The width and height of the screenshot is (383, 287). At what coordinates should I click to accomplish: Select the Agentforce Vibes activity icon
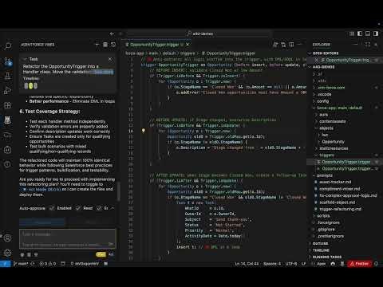8,120
